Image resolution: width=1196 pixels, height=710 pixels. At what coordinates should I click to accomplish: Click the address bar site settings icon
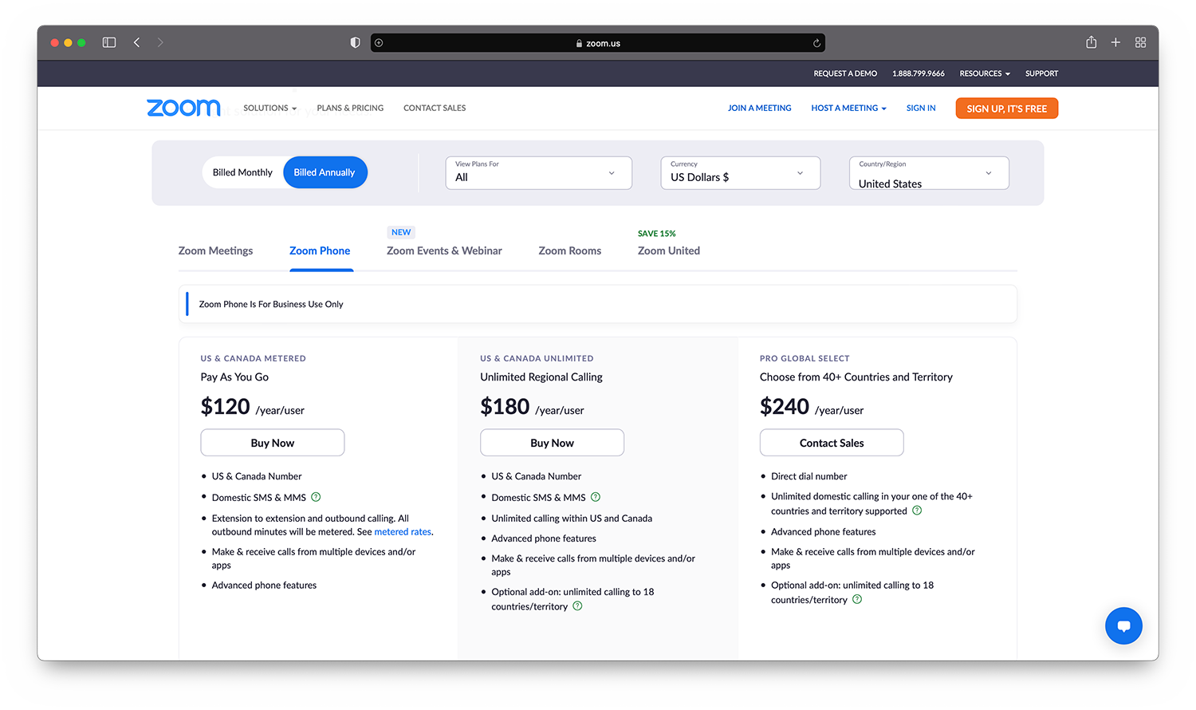[379, 43]
